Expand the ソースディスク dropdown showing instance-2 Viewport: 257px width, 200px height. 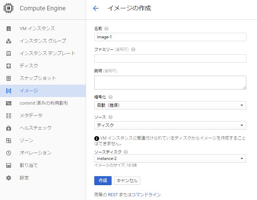click(x=170, y=159)
